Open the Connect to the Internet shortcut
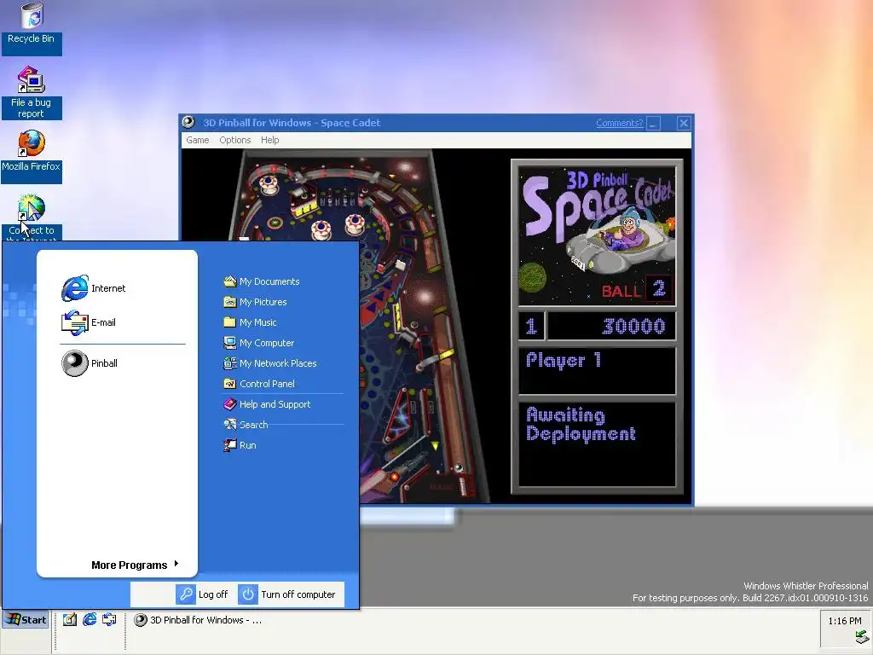This screenshot has width=873, height=655. pyautogui.click(x=32, y=217)
